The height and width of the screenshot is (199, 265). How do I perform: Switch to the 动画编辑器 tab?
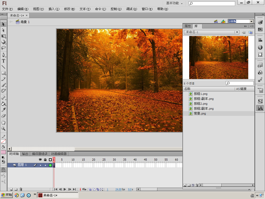click(59, 154)
